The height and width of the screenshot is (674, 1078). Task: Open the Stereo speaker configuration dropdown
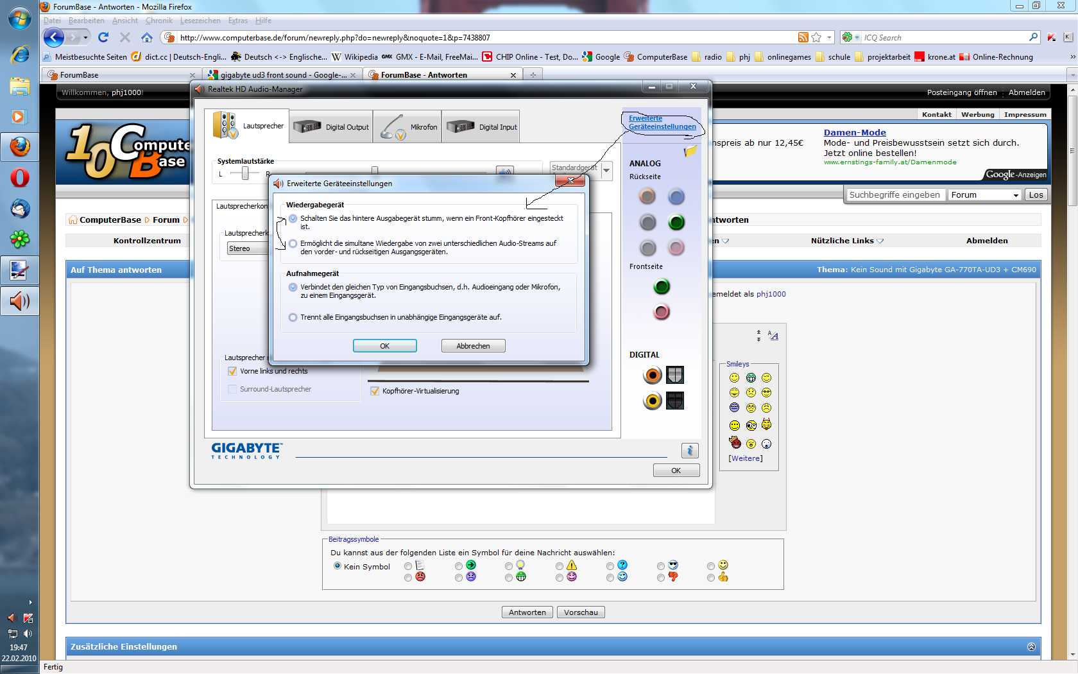tap(248, 248)
